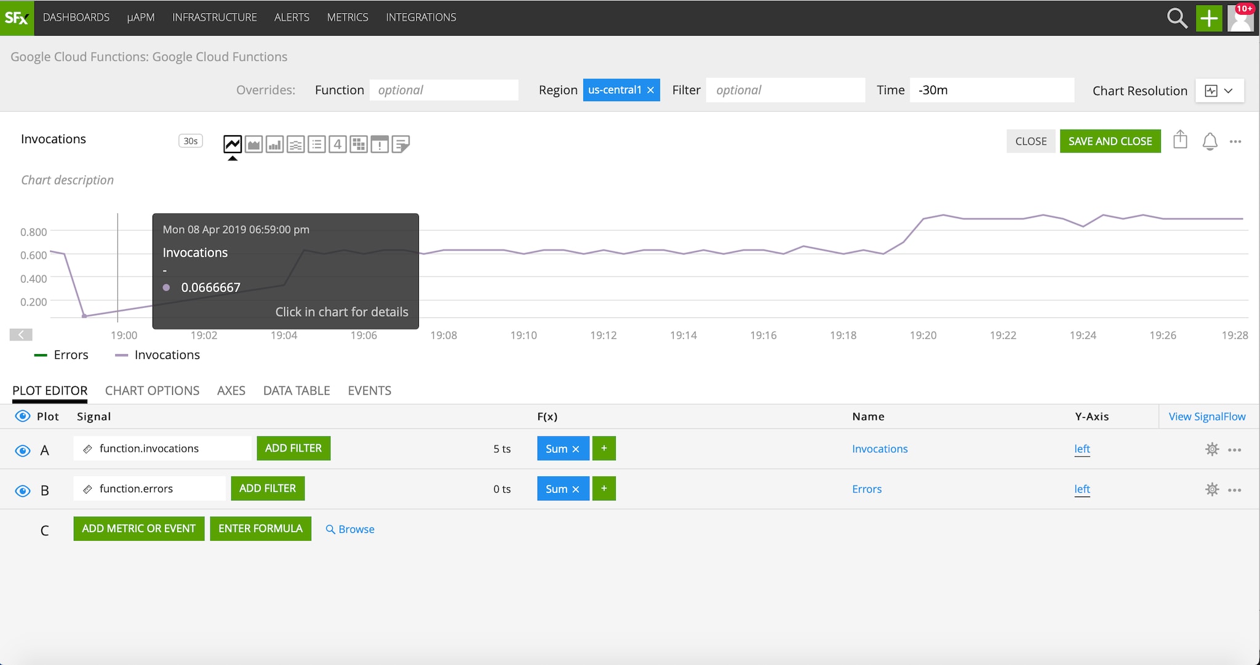Viewport: 1260px width, 665px height.
Task: Open the search magnifier in top bar
Action: point(1177,18)
